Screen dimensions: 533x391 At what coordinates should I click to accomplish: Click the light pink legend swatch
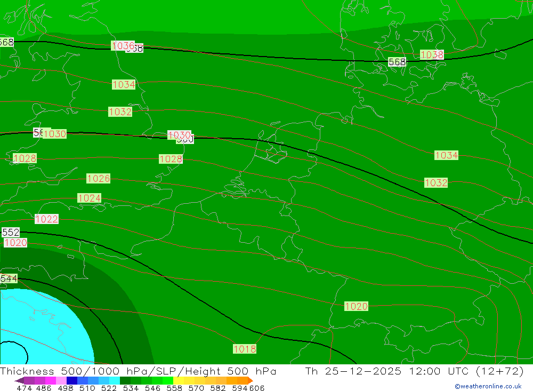coord(61,380)
